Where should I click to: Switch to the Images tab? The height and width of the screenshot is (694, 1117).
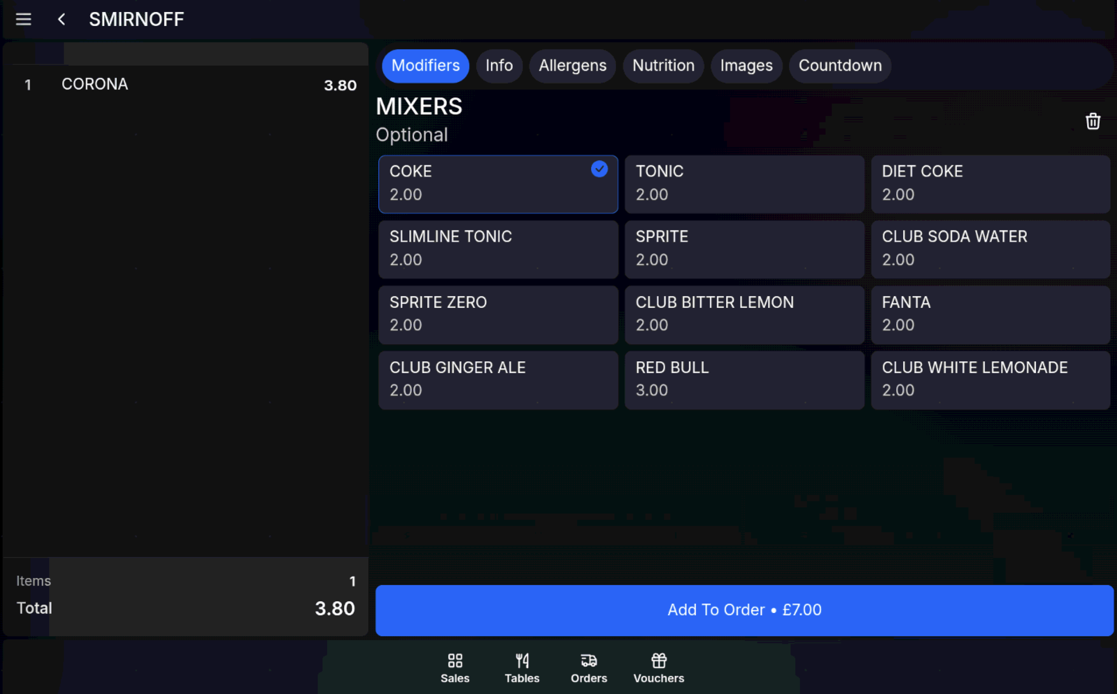tap(746, 65)
